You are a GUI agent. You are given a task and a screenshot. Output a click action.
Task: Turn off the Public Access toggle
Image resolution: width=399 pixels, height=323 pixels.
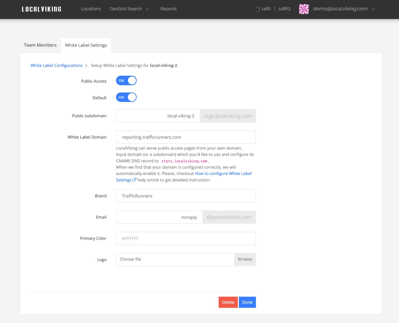tap(126, 80)
